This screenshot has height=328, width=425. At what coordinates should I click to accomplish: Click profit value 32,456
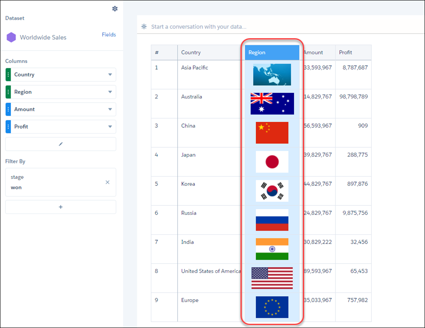[x=359, y=242]
